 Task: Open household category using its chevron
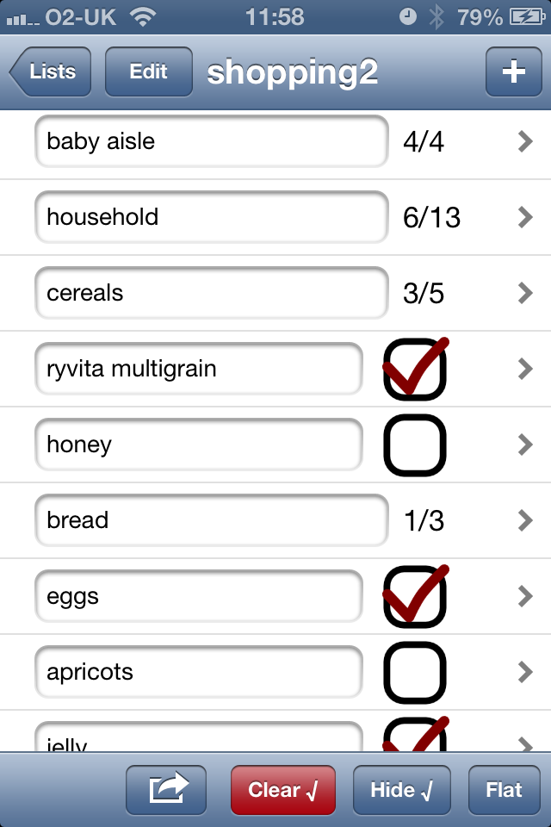click(x=525, y=217)
